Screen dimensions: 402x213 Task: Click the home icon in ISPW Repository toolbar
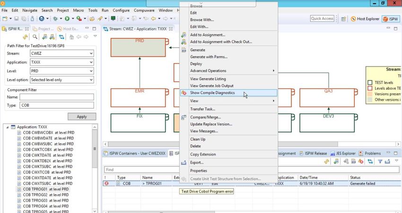(72, 37)
